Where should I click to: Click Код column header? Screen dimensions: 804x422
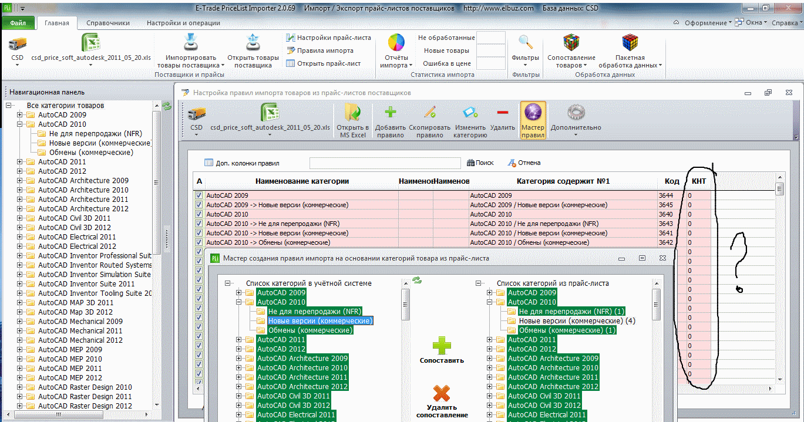point(672,181)
